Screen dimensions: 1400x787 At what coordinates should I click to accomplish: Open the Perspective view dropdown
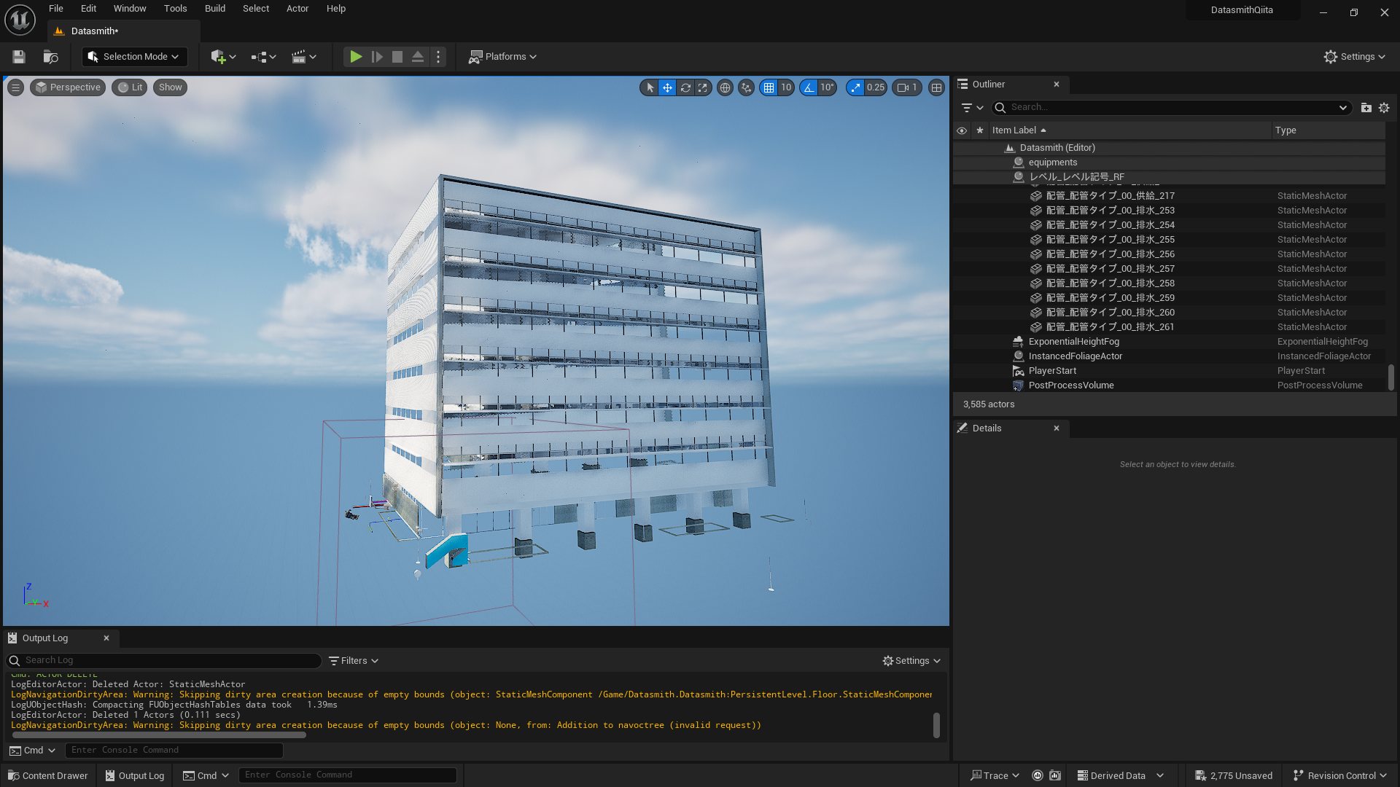click(67, 87)
